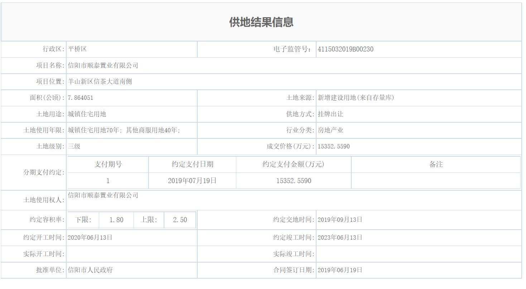The image size is (526, 289).
Task: Select the upper limit value 2.50
Action: (180, 220)
